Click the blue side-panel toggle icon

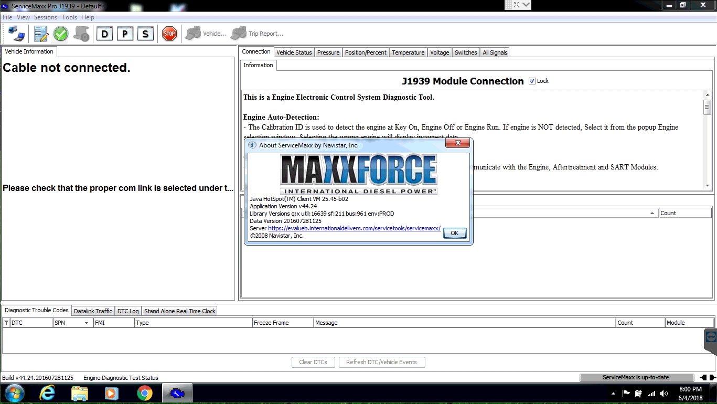(711, 337)
